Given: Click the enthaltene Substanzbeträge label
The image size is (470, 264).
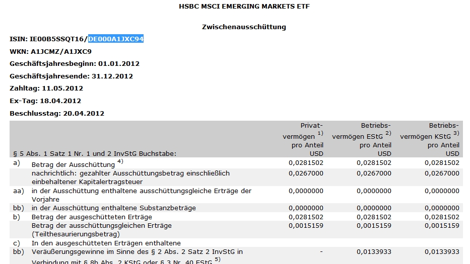Looking at the screenshot, I should point(114,208).
